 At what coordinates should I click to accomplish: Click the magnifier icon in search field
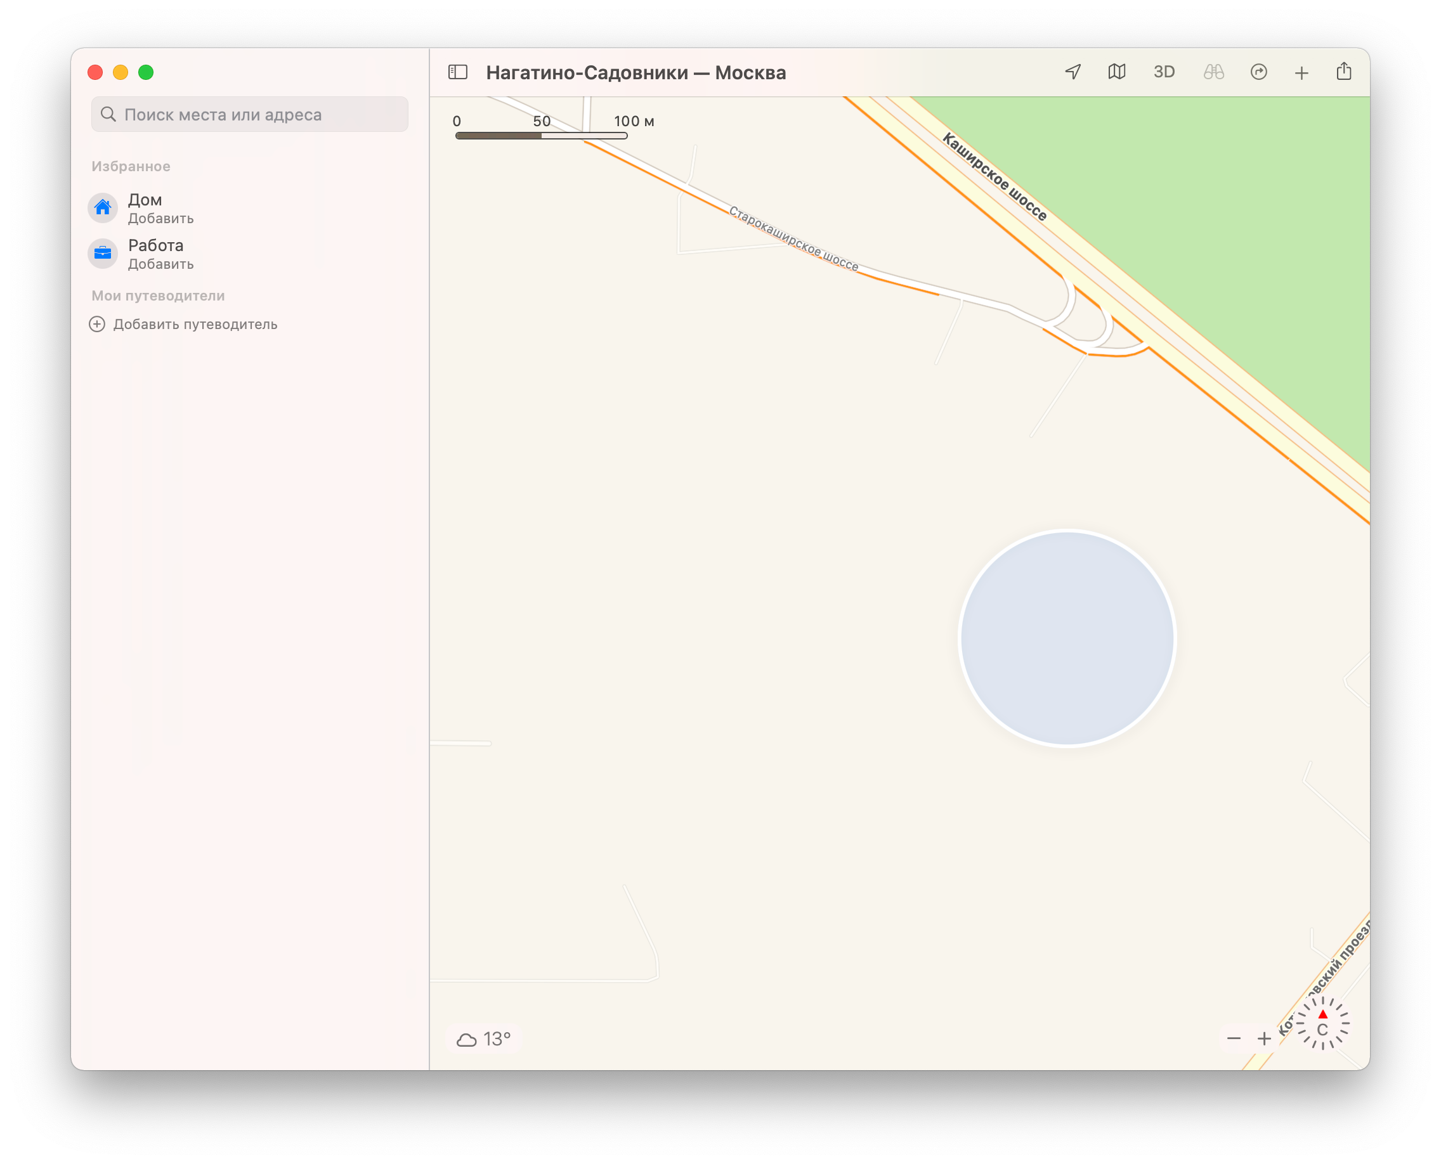[x=108, y=114]
